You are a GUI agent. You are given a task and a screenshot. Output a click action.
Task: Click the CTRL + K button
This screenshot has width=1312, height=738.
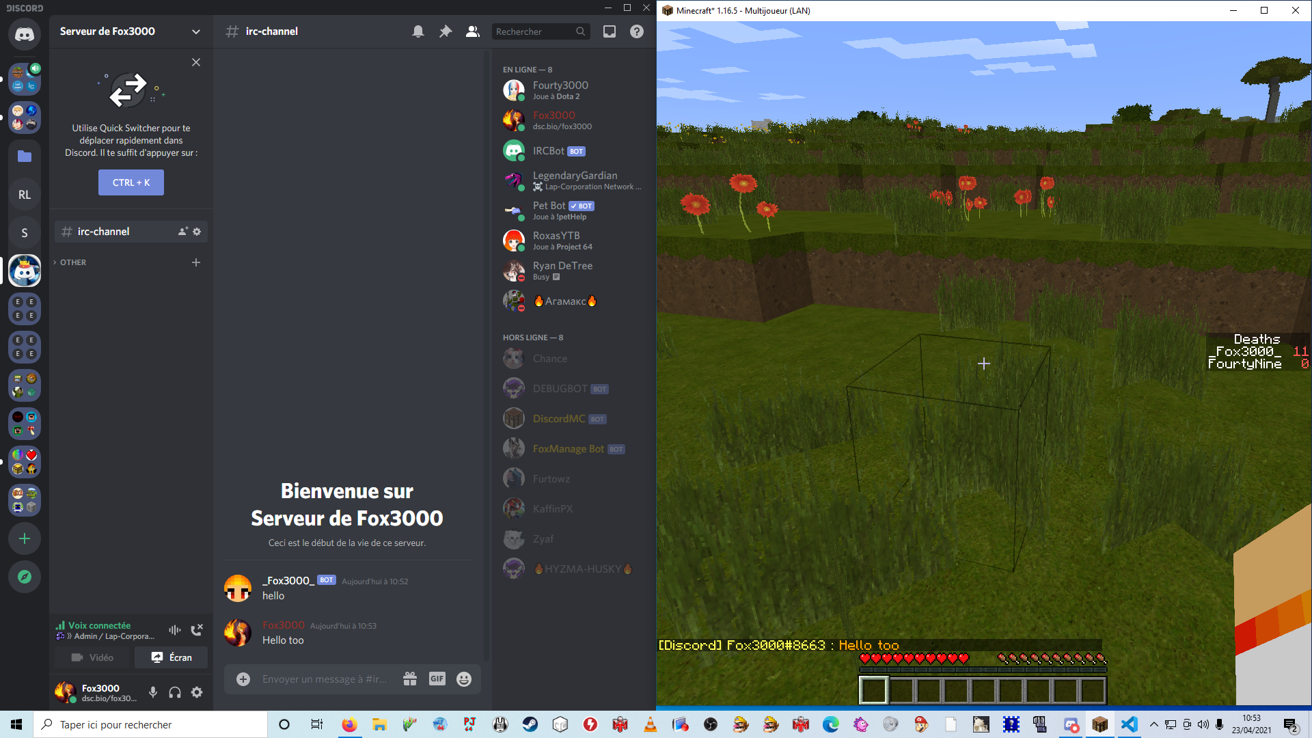[131, 182]
